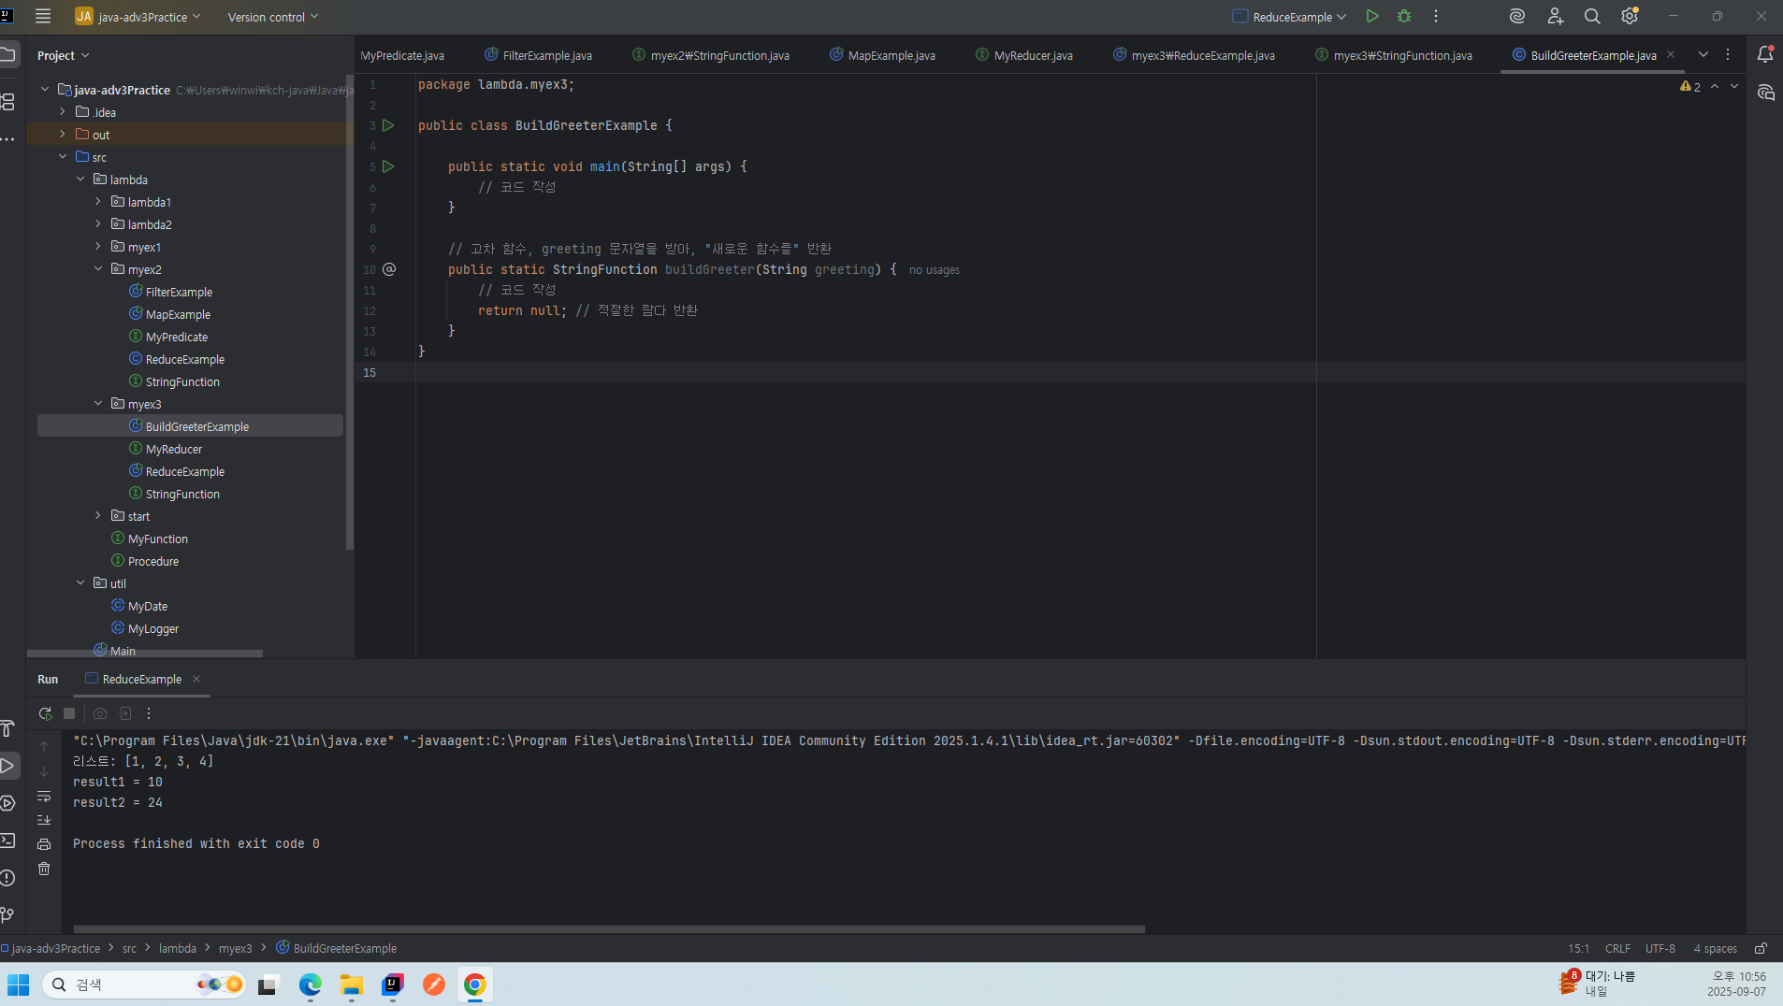Click the Windows taskbar search box
This screenshot has height=1006, width=1783.
[x=144, y=984]
